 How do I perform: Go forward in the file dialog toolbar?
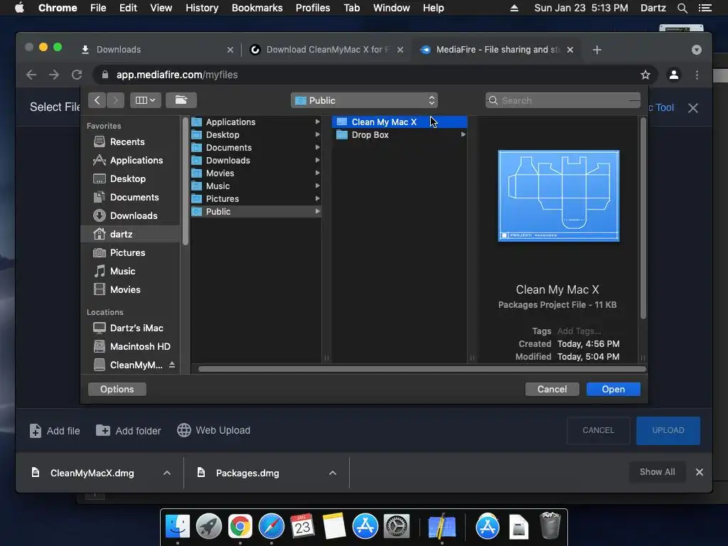(116, 100)
